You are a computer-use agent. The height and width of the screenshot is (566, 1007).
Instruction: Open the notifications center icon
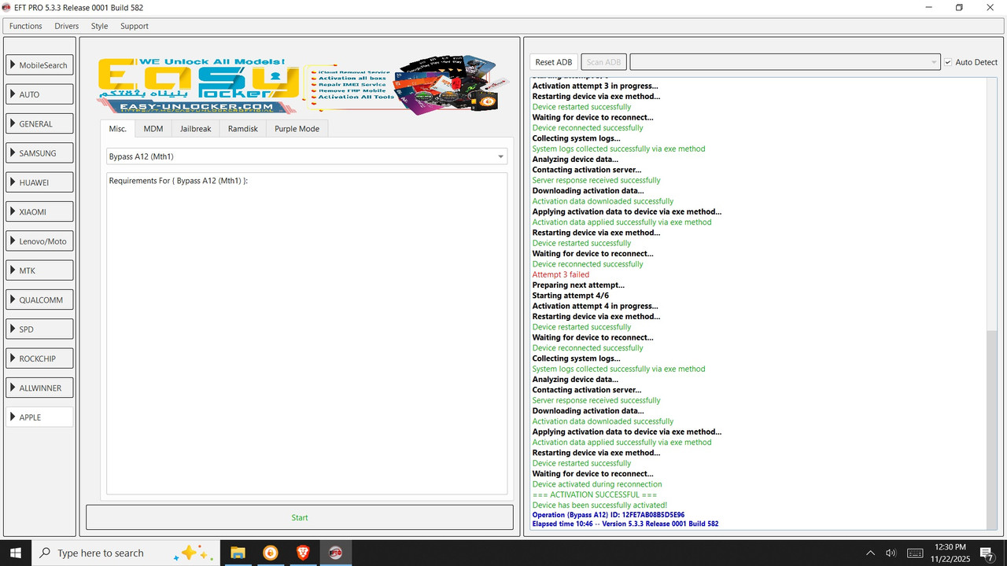987,553
